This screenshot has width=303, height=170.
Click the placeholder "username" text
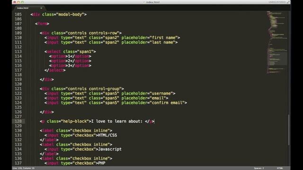coord(161,93)
